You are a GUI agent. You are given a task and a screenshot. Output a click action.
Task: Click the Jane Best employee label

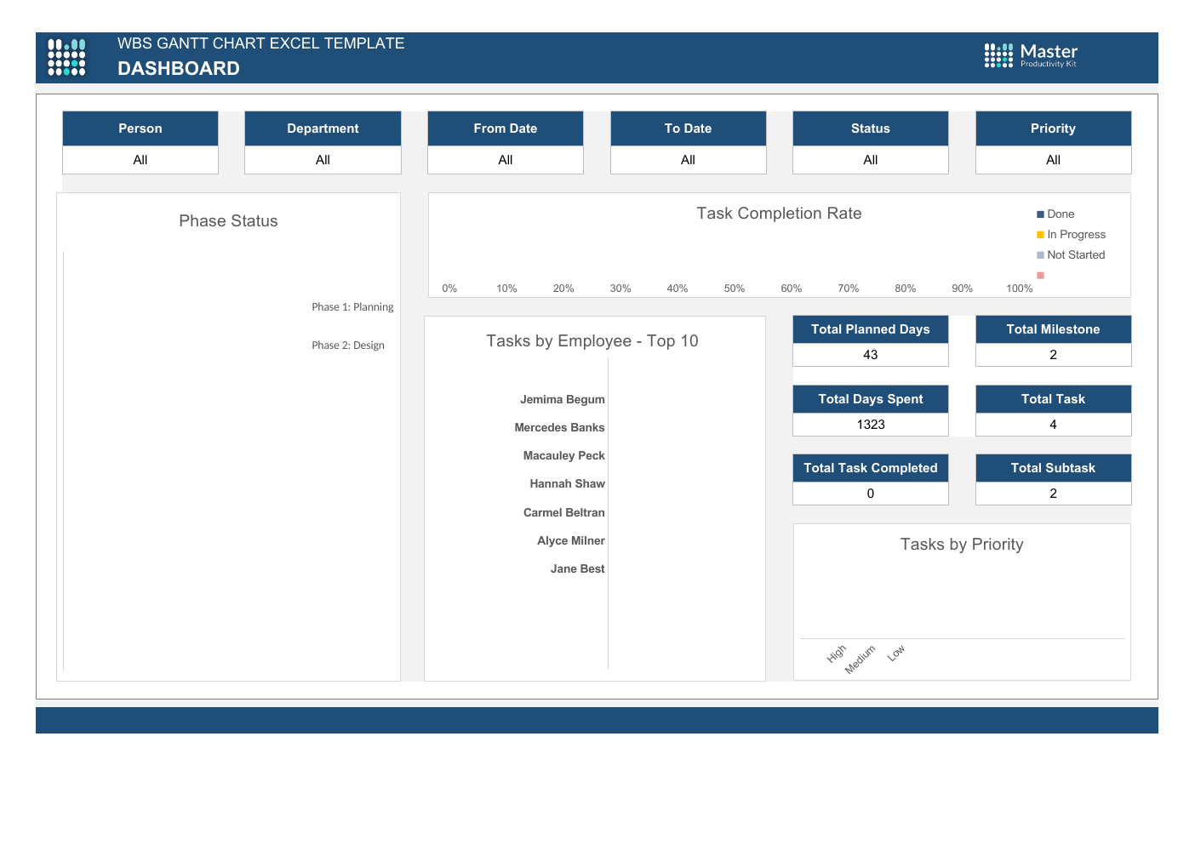click(x=577, y=568)
